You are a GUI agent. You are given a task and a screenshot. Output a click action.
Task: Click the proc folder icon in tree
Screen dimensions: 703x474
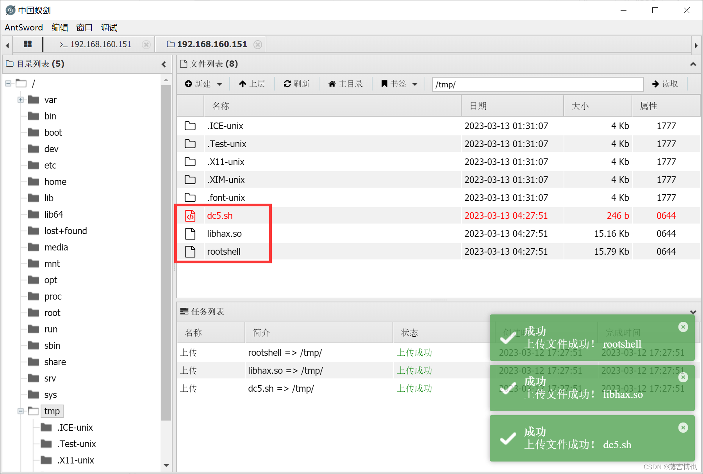pyautogui.click(x=34, y=296)
